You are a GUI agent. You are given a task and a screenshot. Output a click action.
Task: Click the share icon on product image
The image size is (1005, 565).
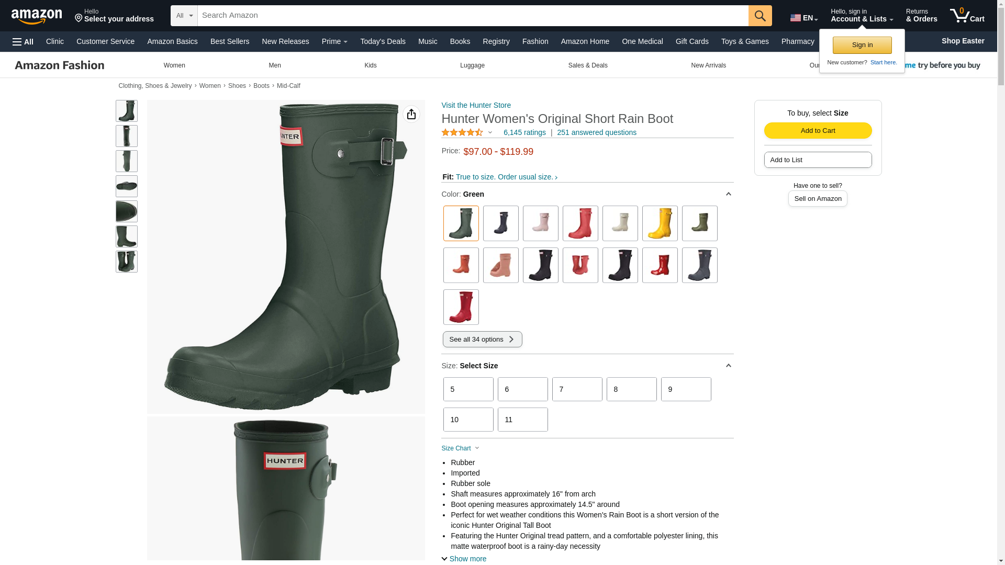coord(411,114)
